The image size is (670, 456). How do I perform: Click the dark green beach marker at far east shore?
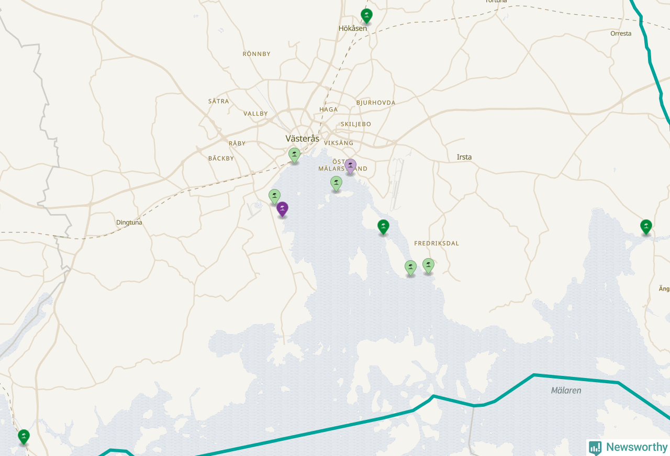pyautogui.click(x=646, y=227)
